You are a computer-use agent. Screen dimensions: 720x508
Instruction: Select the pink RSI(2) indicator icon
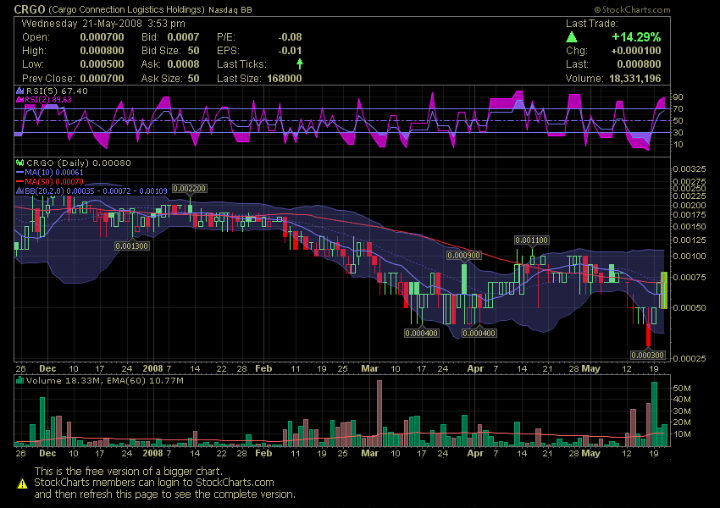[19, 99]
